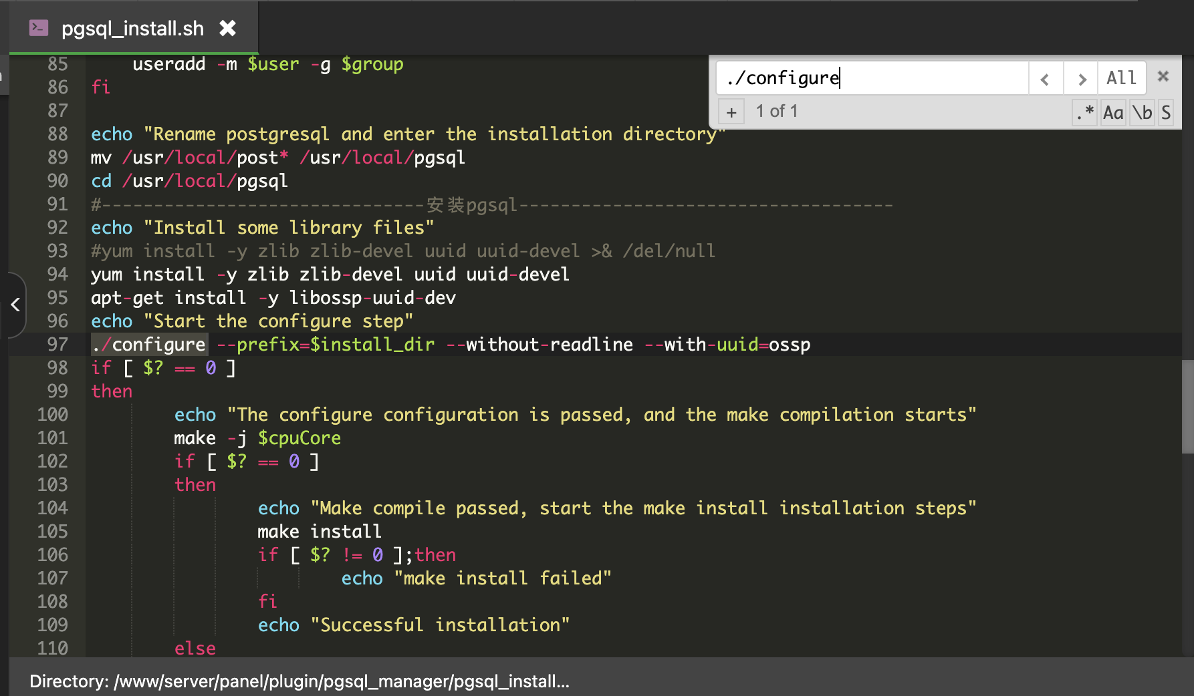Expand the replace field with plus button
The height and width of the screenshot is (696, 1194).
tap(731, 112)
